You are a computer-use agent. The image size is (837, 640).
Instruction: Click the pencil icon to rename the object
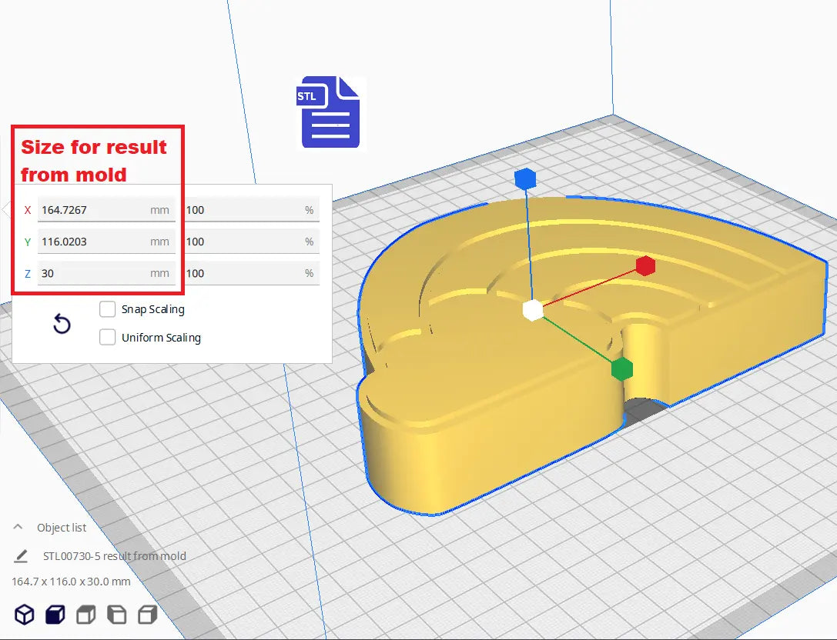pos(21,556)
